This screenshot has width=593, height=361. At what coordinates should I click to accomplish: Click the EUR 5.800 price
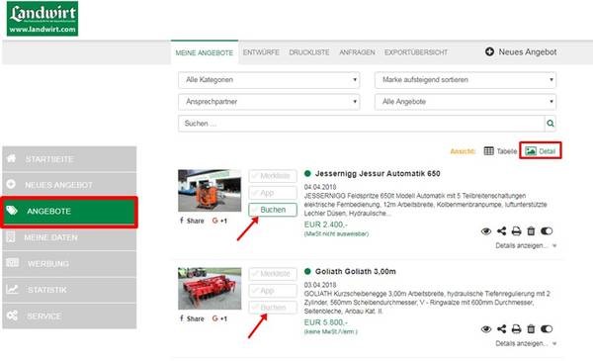coord(325,322)
